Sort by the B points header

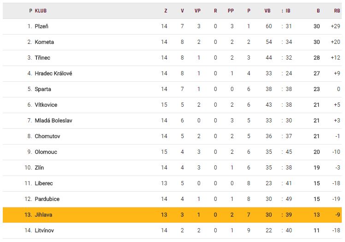point(318,11)
